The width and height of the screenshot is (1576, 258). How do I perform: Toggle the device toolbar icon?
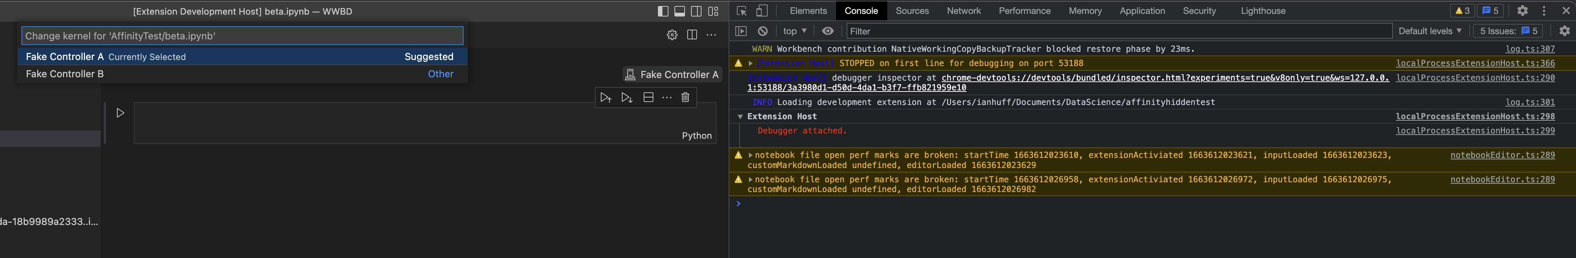pyautogui.click(x=762, y=11)
